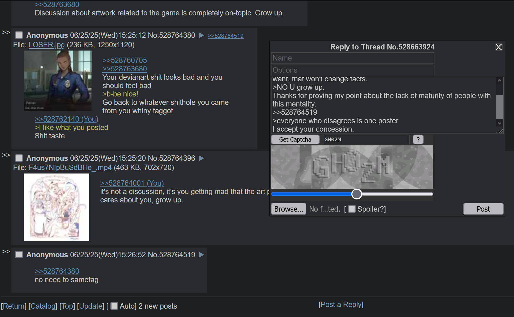Click the captcha image GH02M

(352, 167)
